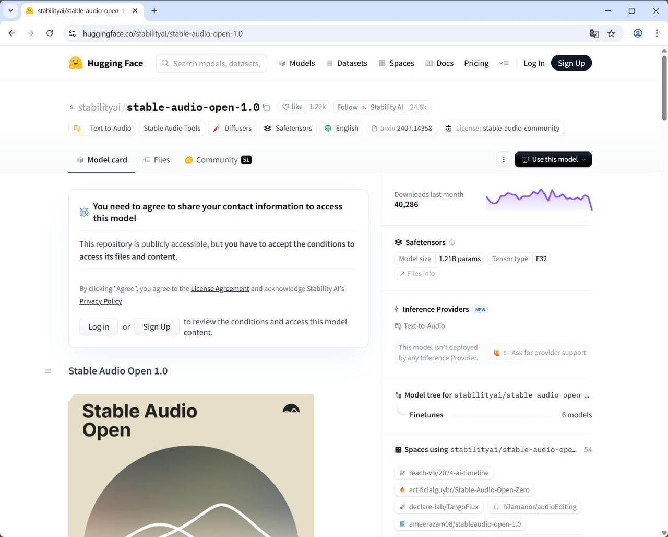This screenshot has height=537, width=668.
Task: Open the 6 models finetunes link
Action: click(577, 415)
